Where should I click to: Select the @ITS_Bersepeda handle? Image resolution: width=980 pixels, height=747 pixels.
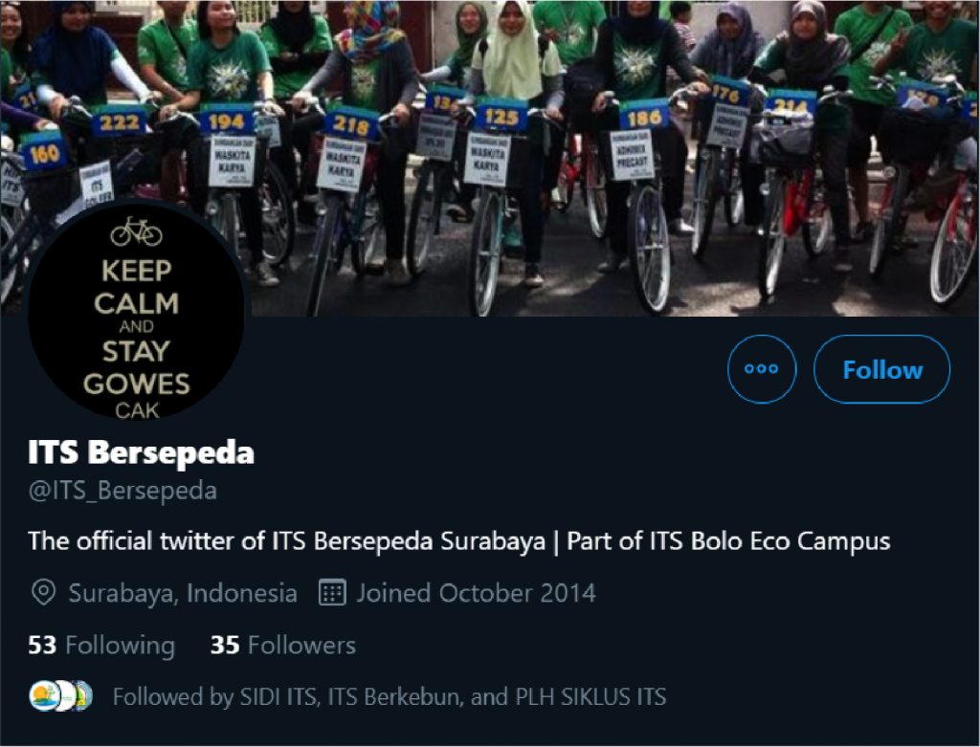[122, 491]
